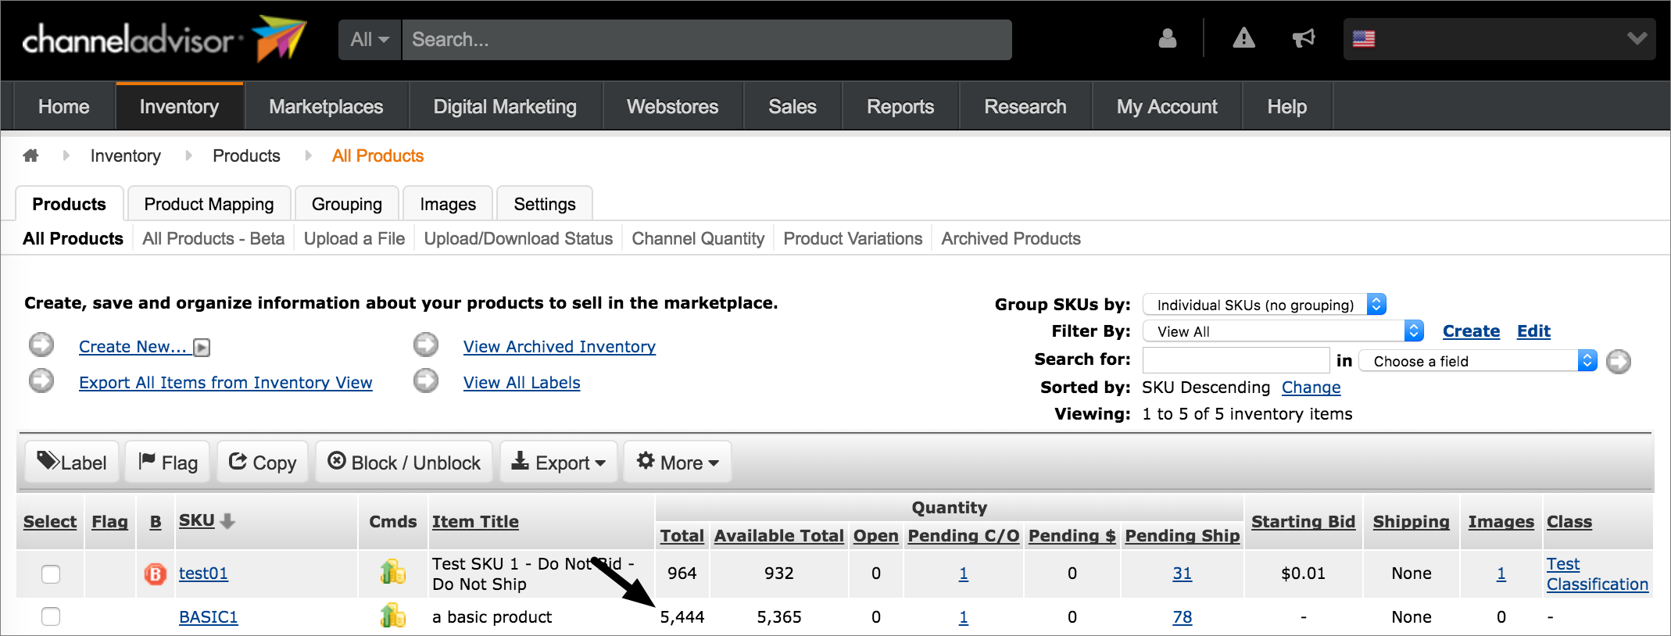Click View All Labels link
Image resolution: width=1671 pixels, height=636 pixels.
pos(521,382)
